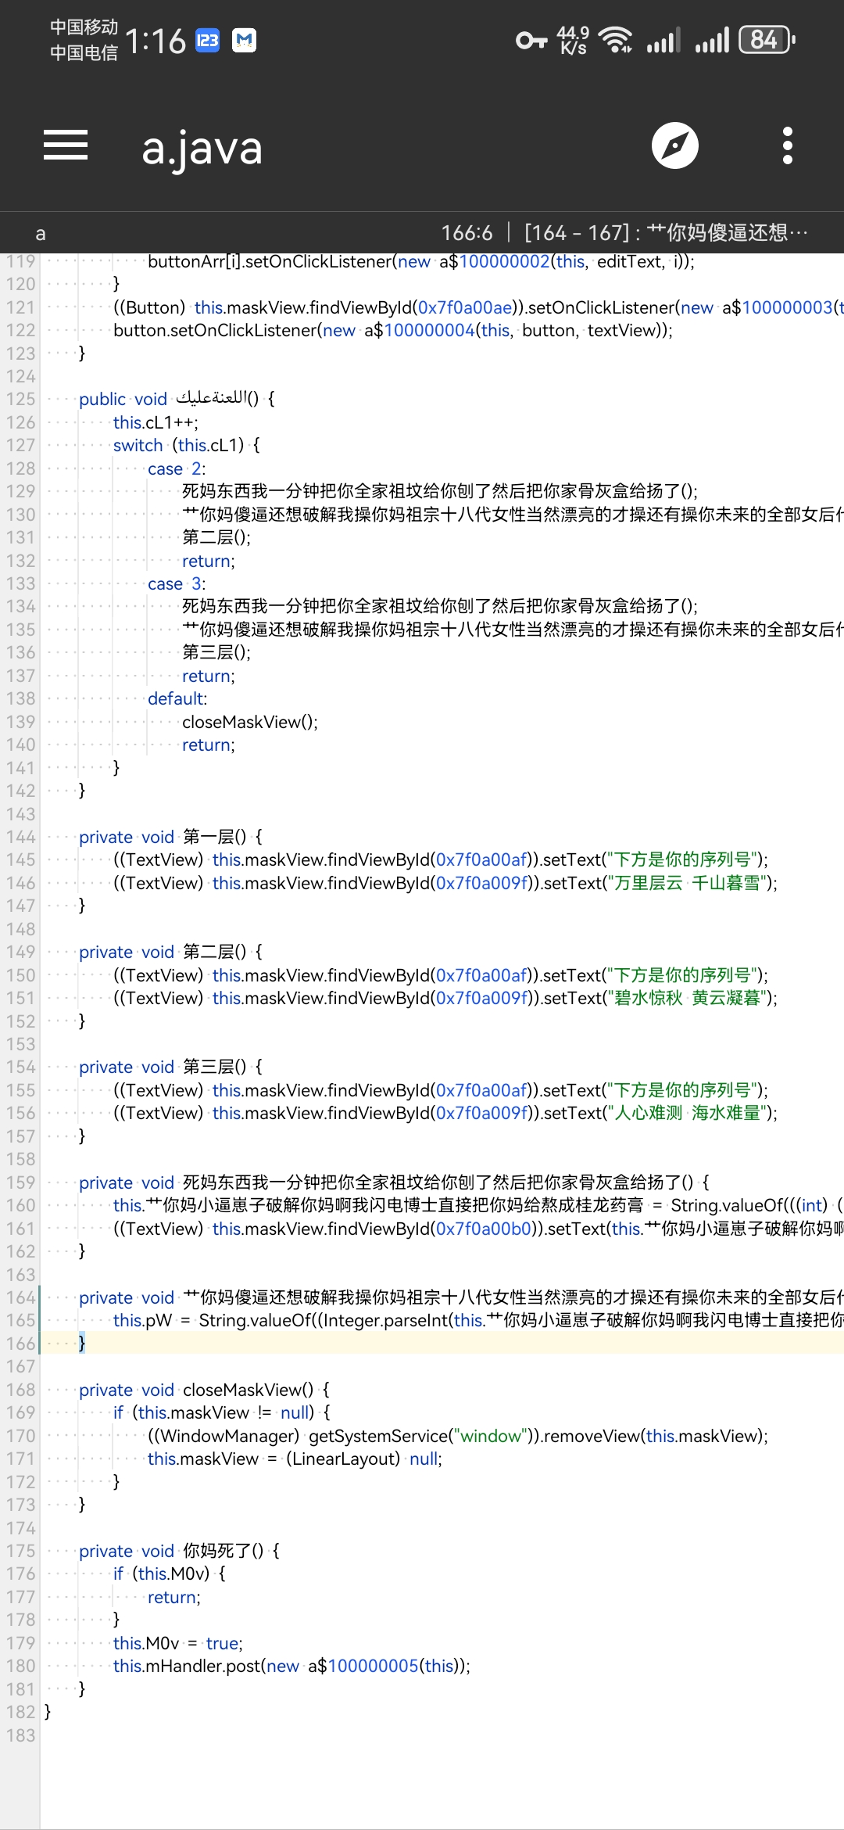Tap 'case 2:' line
Screen dimensions: 844x1830
point(177,468)
